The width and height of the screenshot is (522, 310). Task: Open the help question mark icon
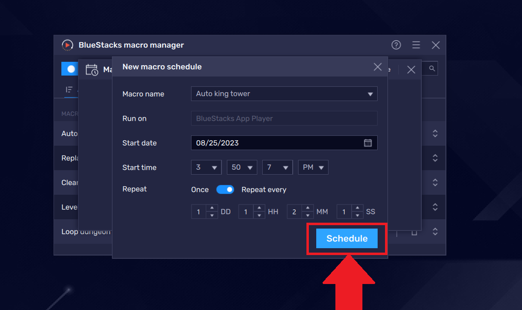[x=396, y=45]
